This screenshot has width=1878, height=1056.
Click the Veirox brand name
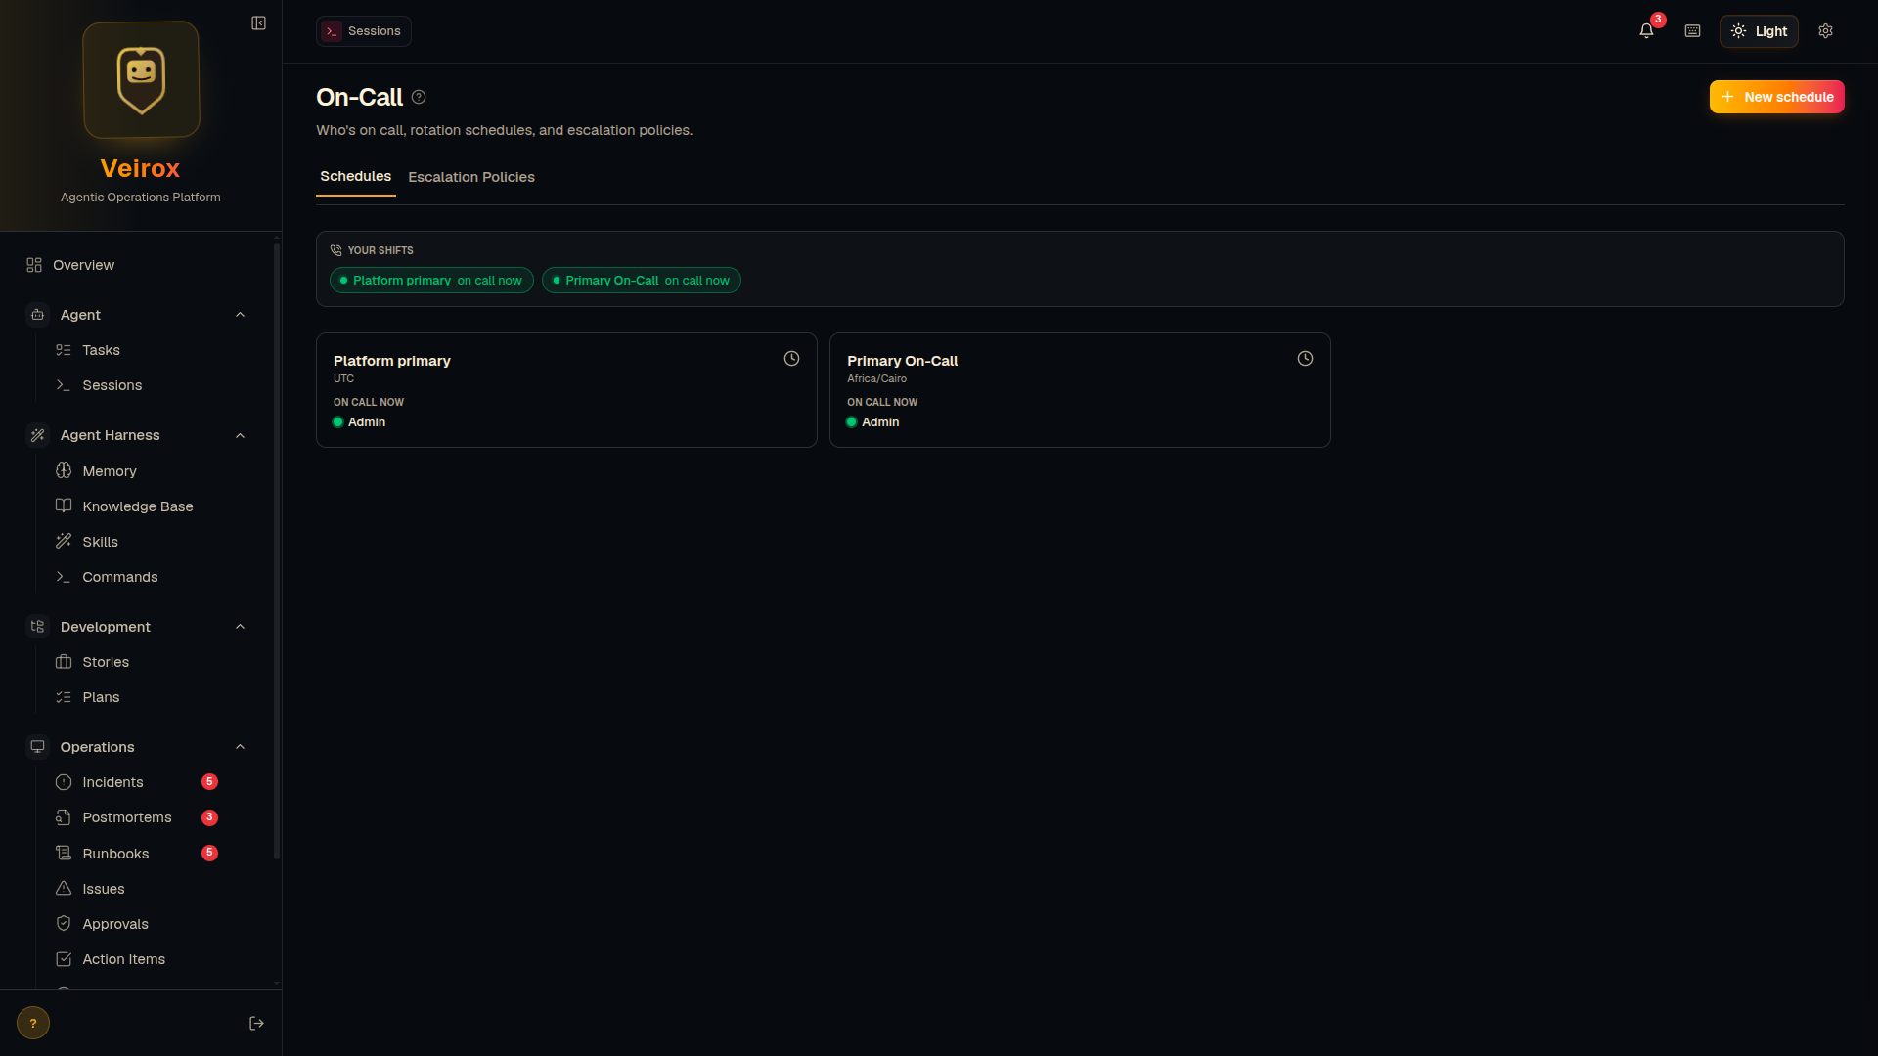(140, 169)
